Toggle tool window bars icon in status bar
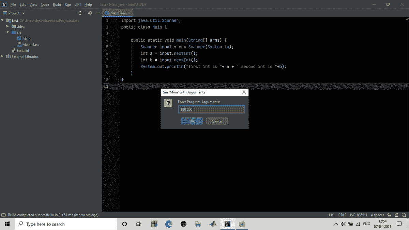Screen dimensions: 409x230 [x=3, y=215]
